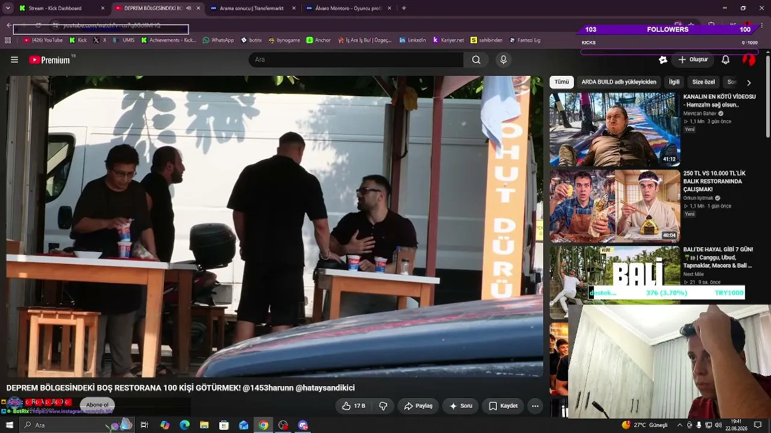Open the Outlook mail taskbar icon

click(244, 425)
